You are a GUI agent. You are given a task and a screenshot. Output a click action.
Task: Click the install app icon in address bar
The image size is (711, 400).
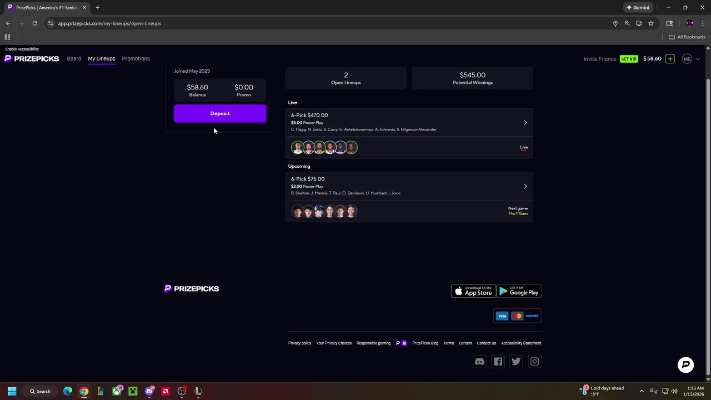pyautogui.click(x=639, y=23)
